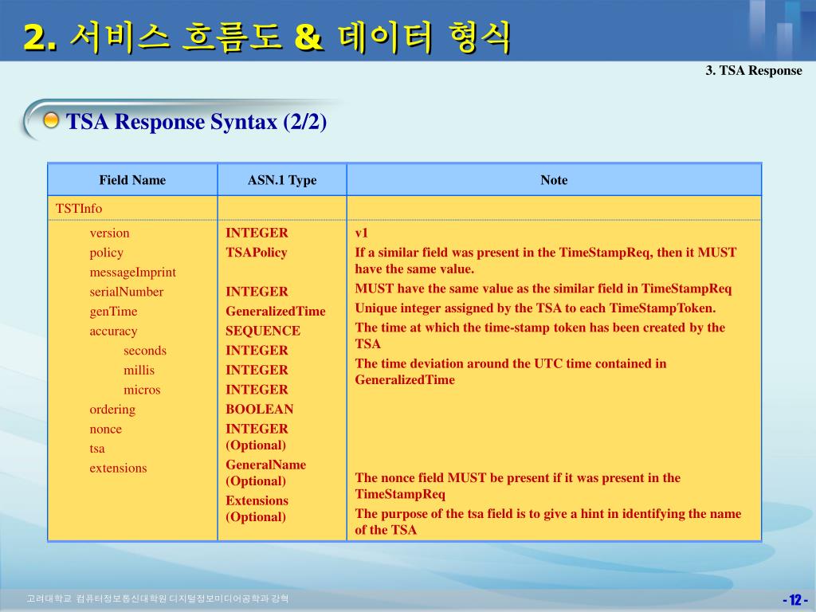Click the note 'Unique integer assigned by the TSA'
This screenshot has width=816, height=612.
point(535,308)
